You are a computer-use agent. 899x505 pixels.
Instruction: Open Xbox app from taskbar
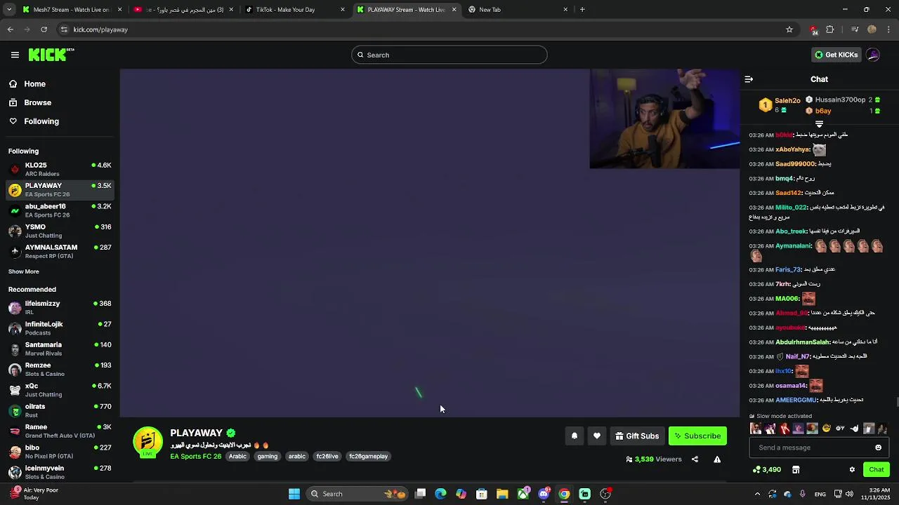tap(523, 494)
